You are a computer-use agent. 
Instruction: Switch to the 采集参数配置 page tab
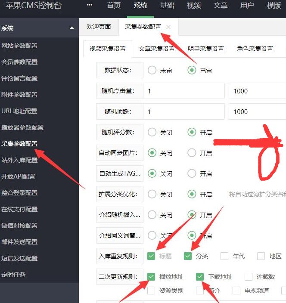pyautogui.click(x=143, y=27)
